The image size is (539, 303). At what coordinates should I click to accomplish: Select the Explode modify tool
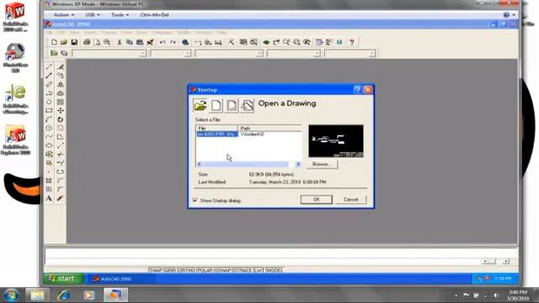pyautogui.click(x=60, y=199)
